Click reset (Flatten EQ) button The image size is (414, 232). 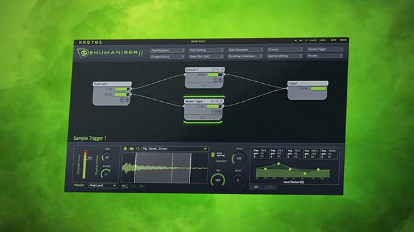[x=293, y=182]
